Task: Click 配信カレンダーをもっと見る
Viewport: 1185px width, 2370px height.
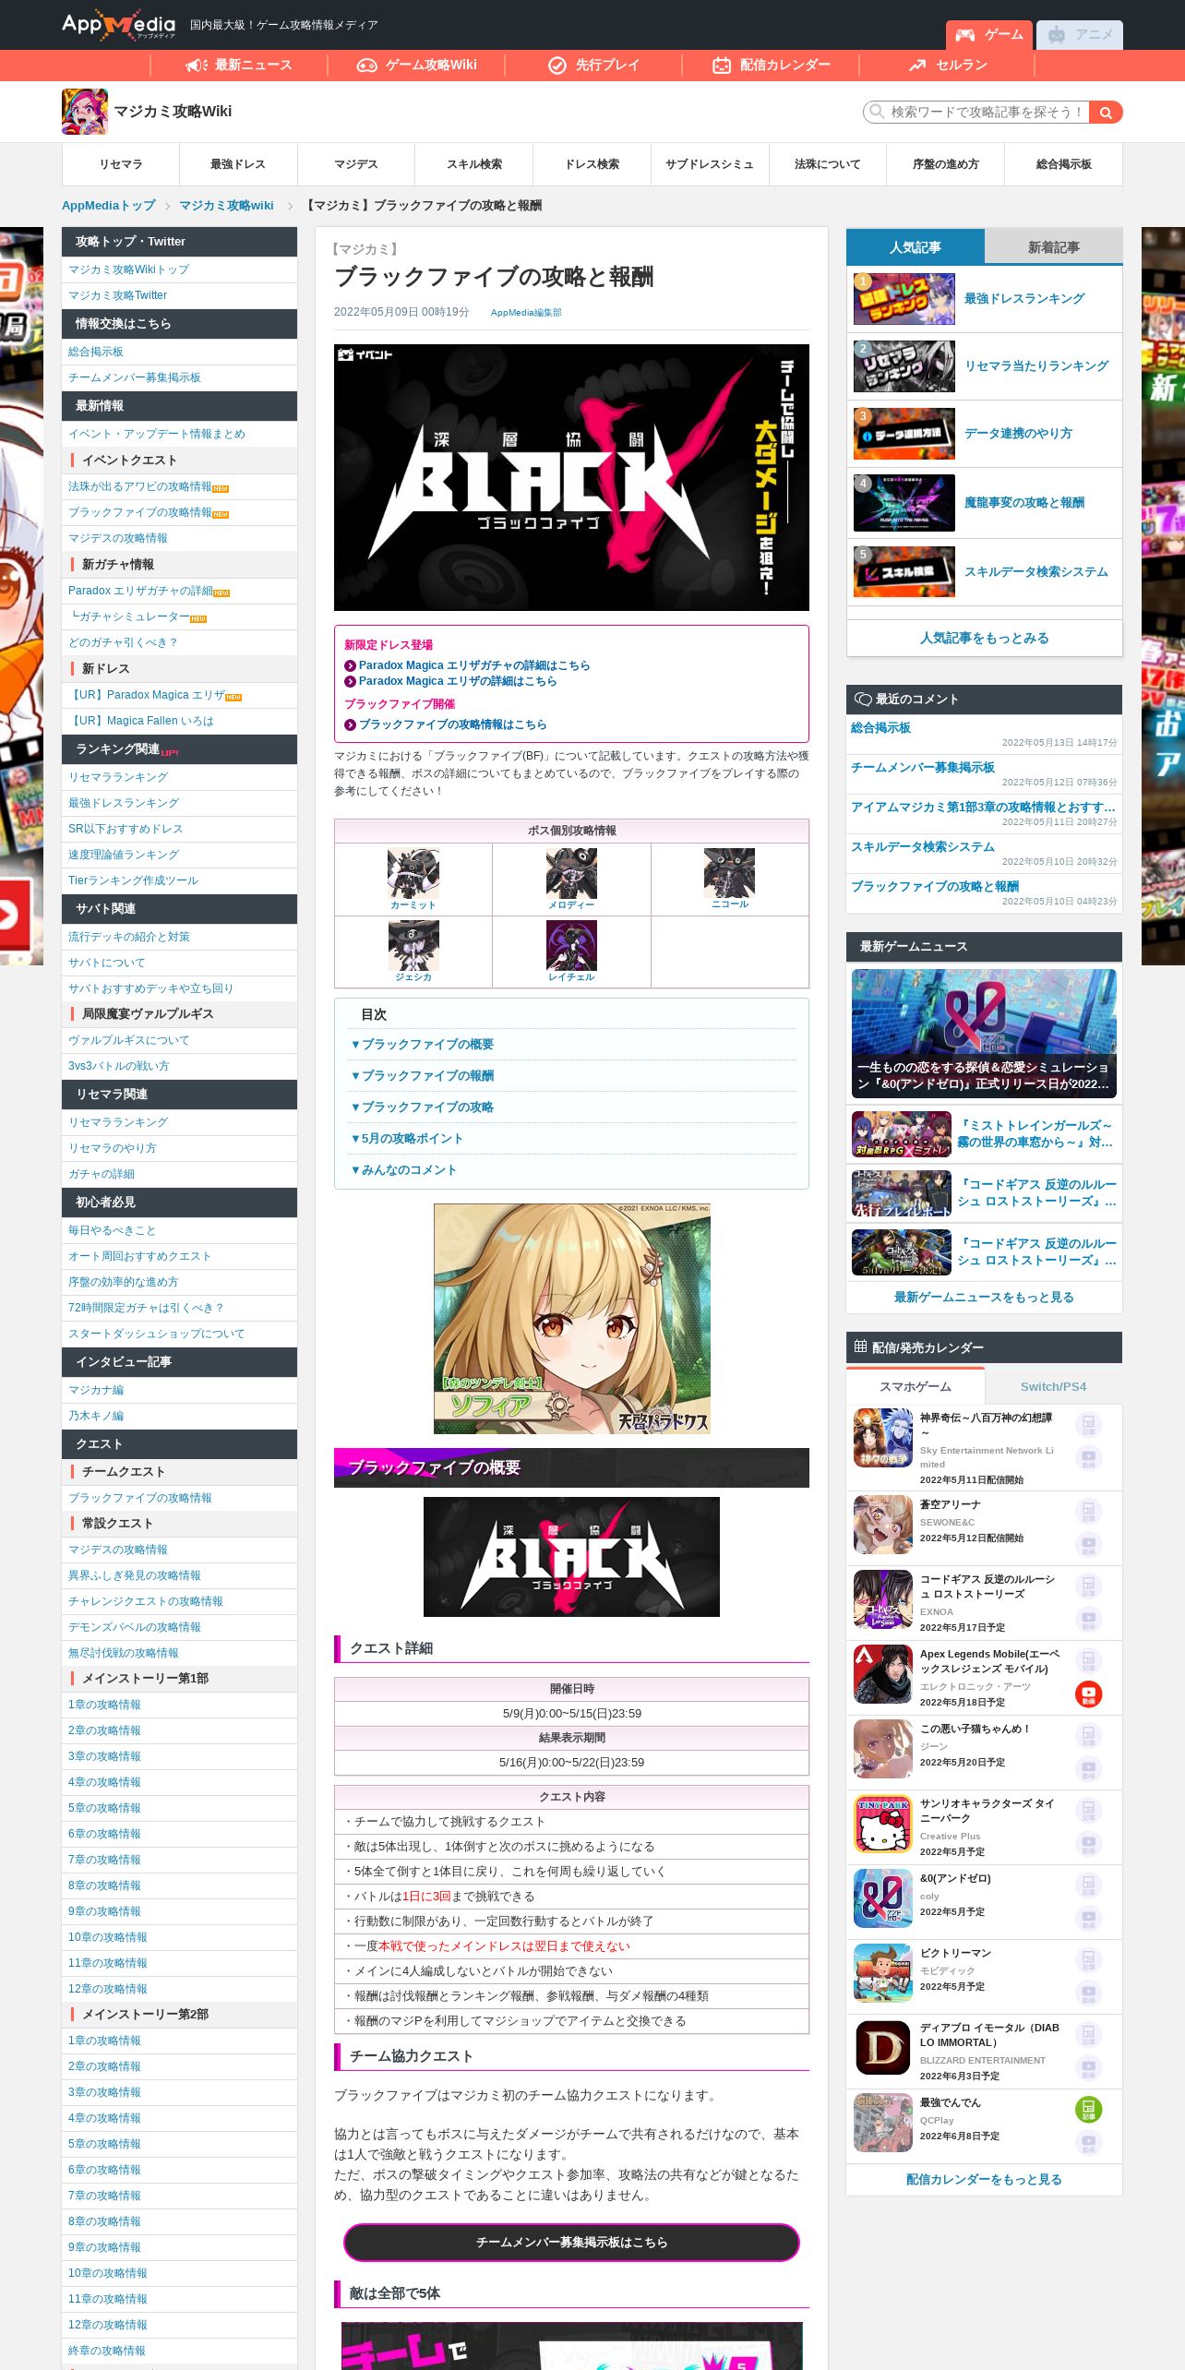Action: click(x=984, y=2179)
